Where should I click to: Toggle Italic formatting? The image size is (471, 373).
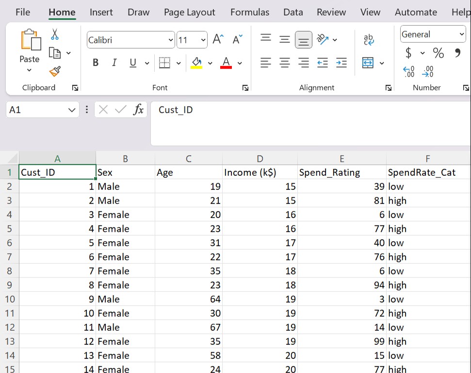click(x=114, y=63)
